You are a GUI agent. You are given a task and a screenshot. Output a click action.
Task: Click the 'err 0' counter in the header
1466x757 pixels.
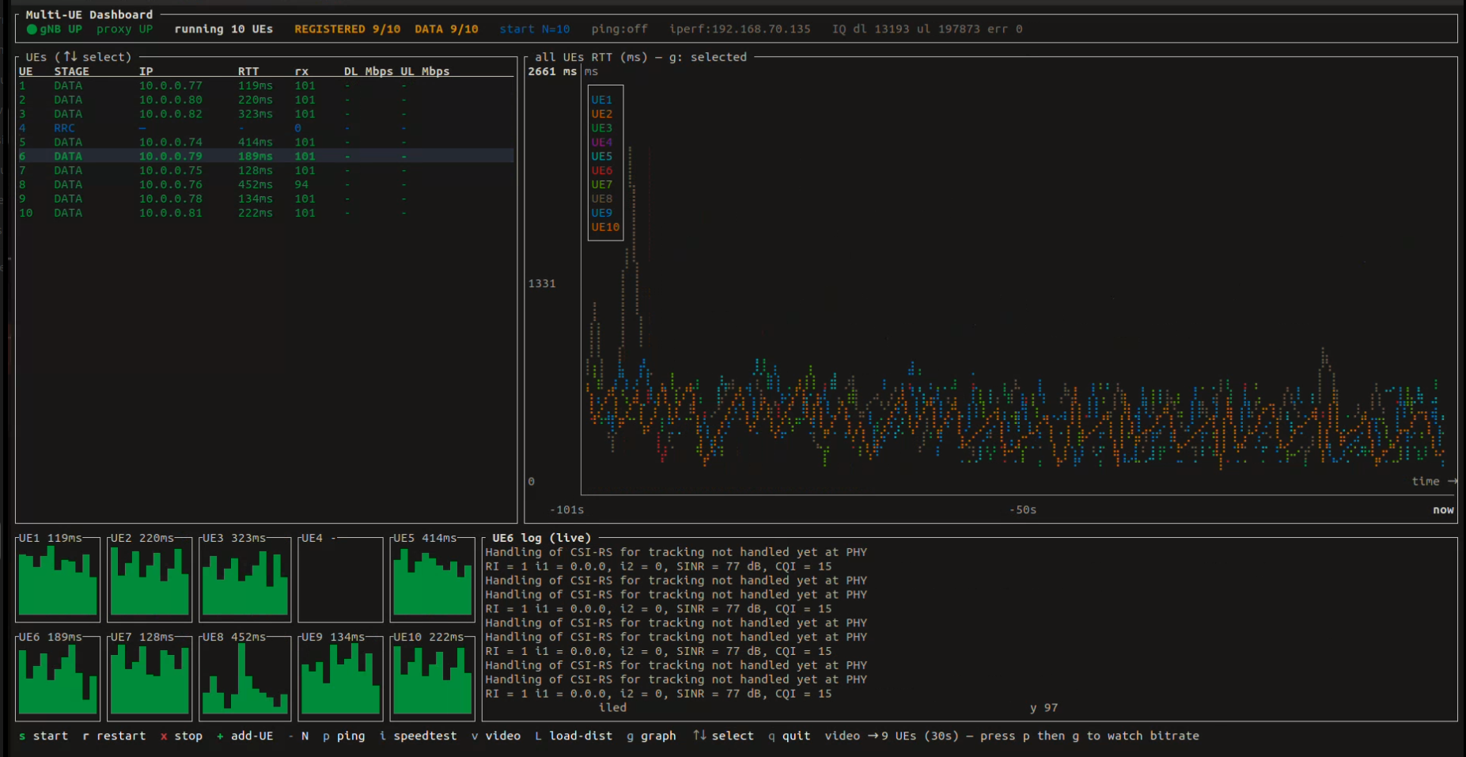1005,29
